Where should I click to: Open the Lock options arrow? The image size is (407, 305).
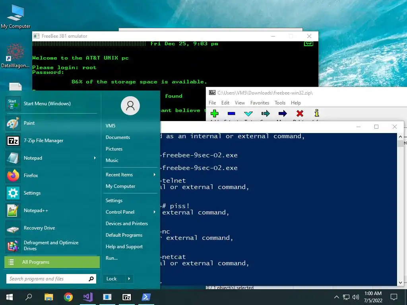click(x=129, y=279)
